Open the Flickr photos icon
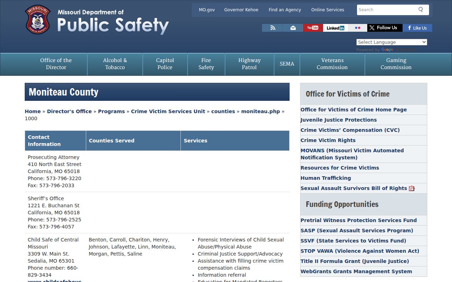 click(x=357, y=28)
